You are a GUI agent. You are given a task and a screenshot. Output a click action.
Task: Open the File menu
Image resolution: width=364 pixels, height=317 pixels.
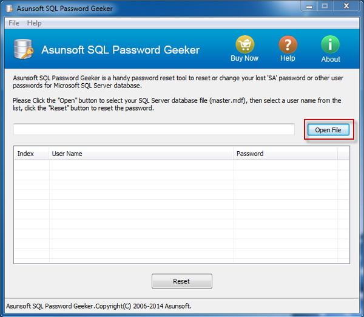tap(14, 23)
